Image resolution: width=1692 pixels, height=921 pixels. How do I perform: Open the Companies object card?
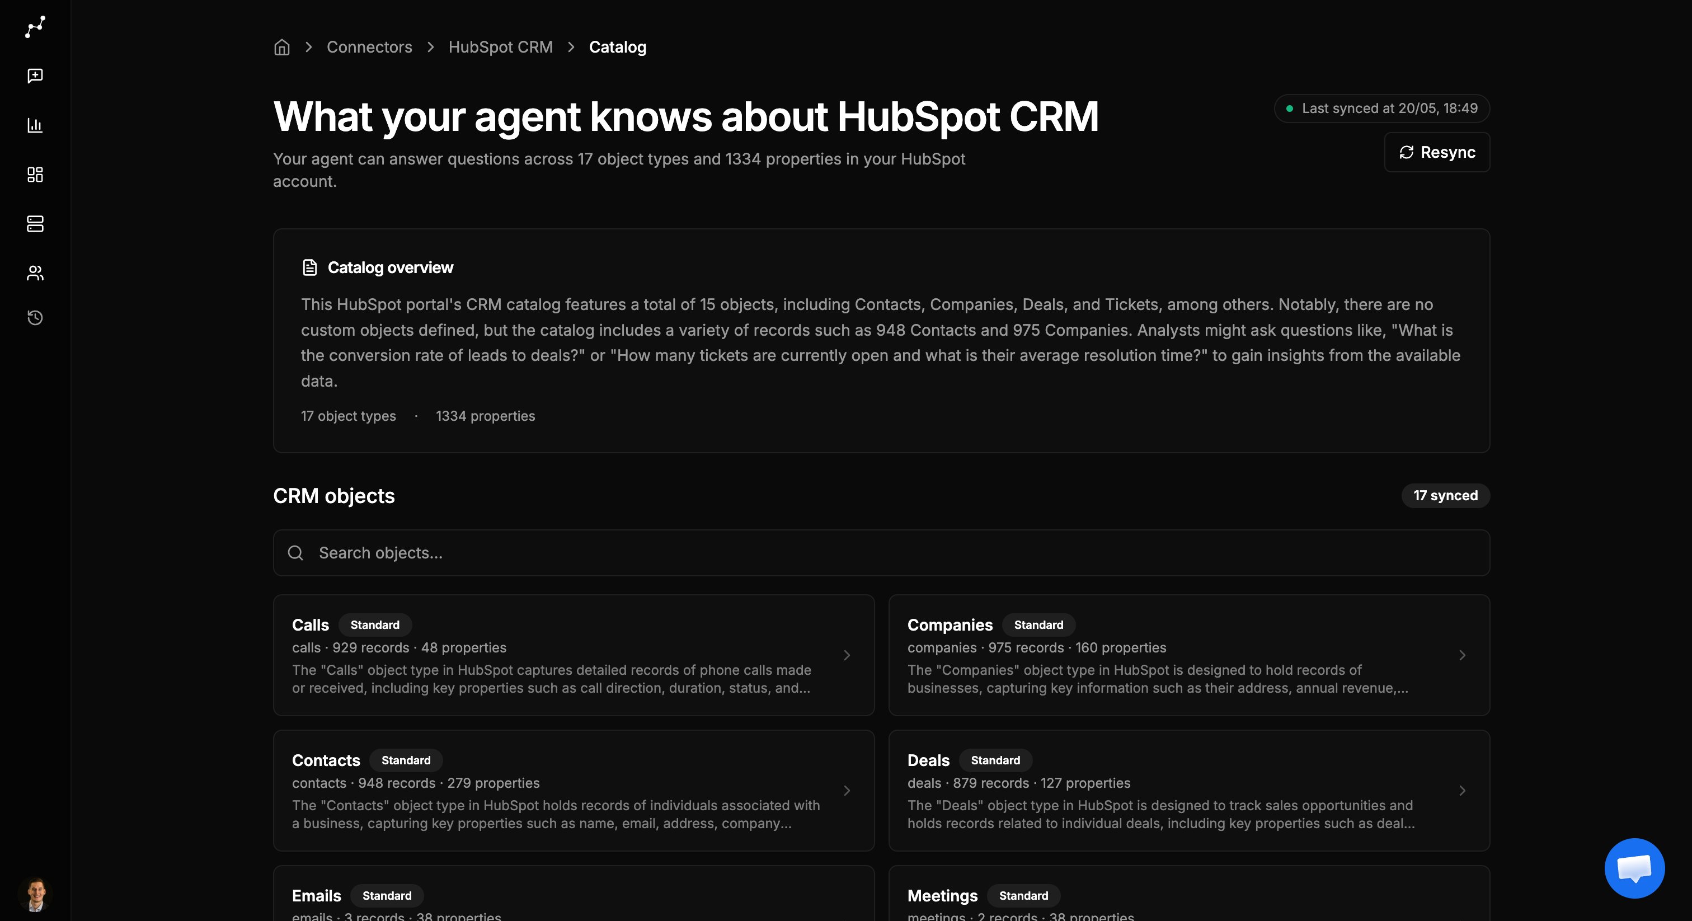pos(1189,655)
